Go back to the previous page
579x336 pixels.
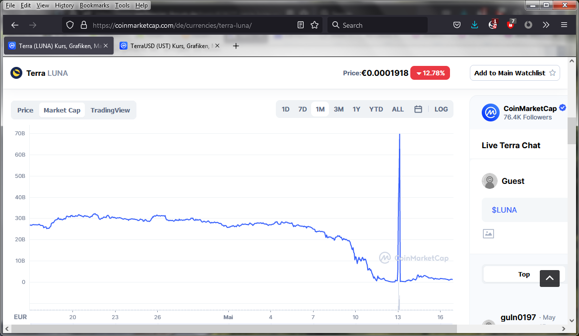(15, 25)
